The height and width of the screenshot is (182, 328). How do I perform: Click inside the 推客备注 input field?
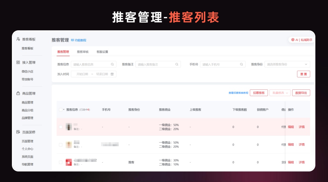(155, 64)
